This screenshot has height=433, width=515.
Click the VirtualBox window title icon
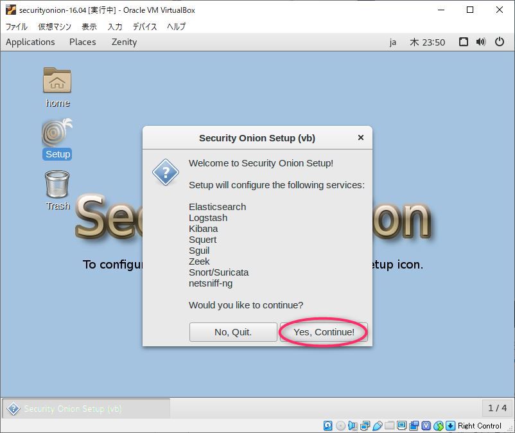11,10
